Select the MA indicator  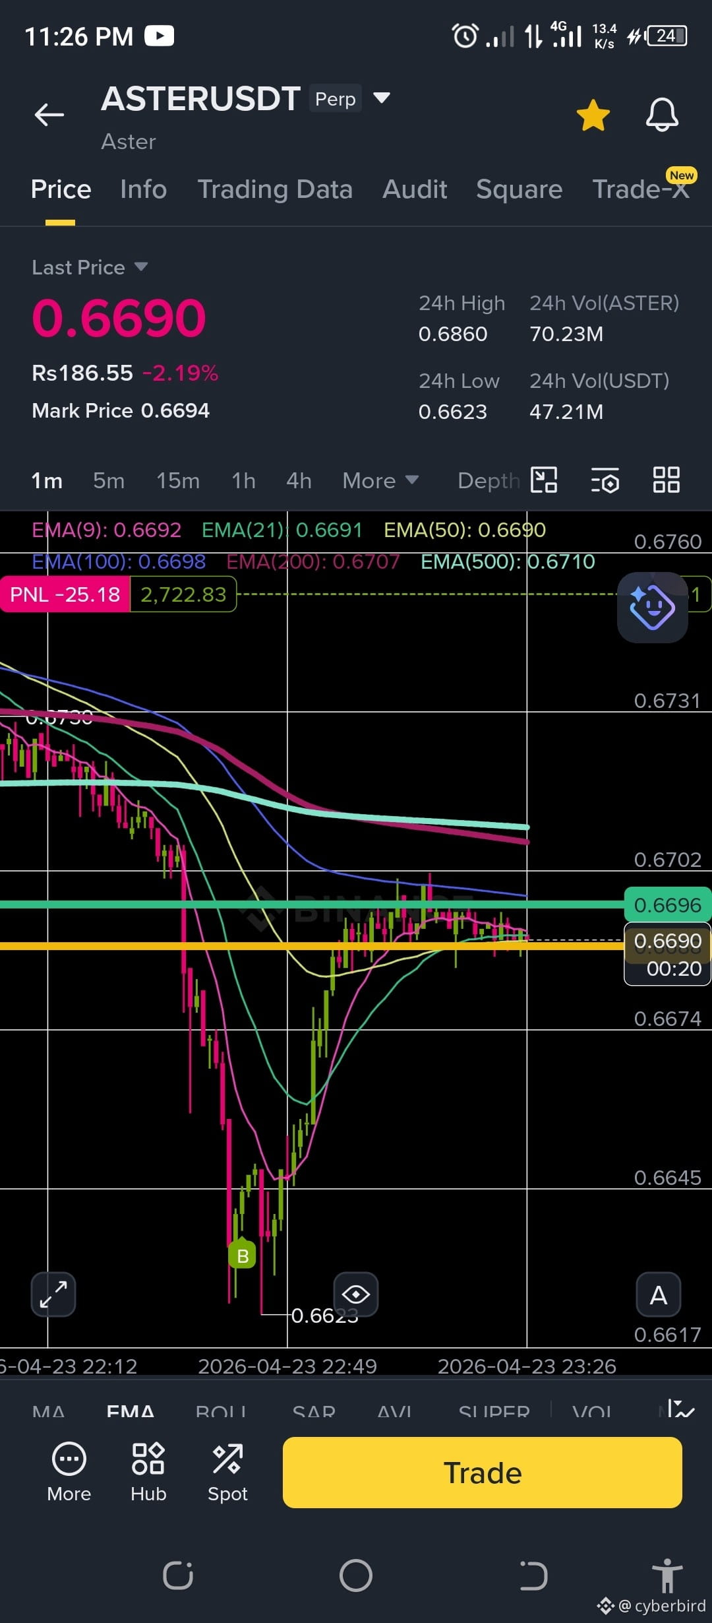(49, 1412)
